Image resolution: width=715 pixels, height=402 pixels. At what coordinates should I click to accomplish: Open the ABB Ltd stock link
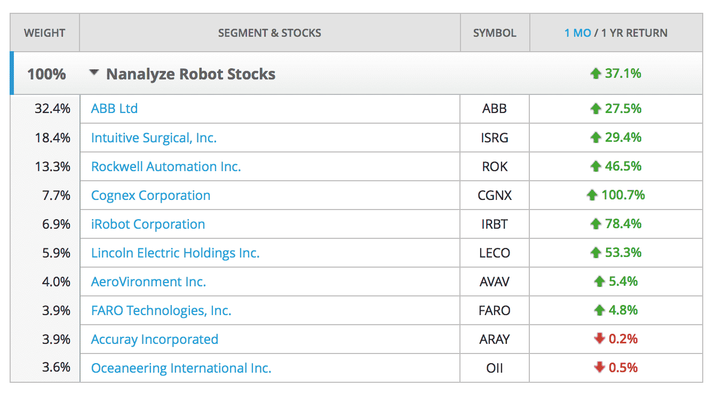[x=114, y=109]
